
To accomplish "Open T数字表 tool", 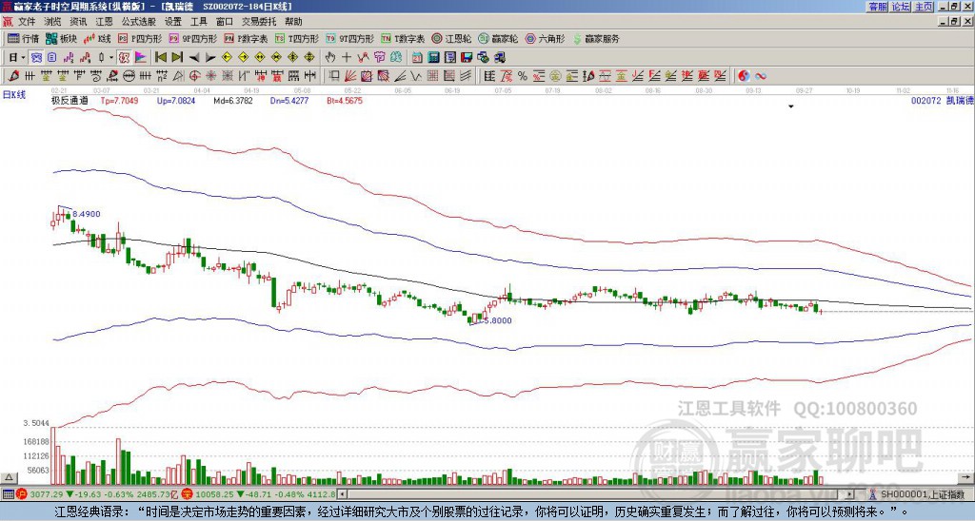I will [x=403, y=38].
